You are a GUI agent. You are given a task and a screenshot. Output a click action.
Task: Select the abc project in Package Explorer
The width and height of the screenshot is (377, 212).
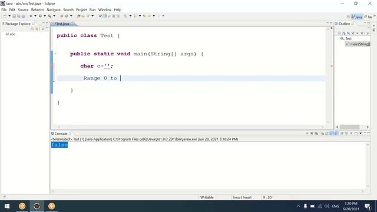point(11,34)
